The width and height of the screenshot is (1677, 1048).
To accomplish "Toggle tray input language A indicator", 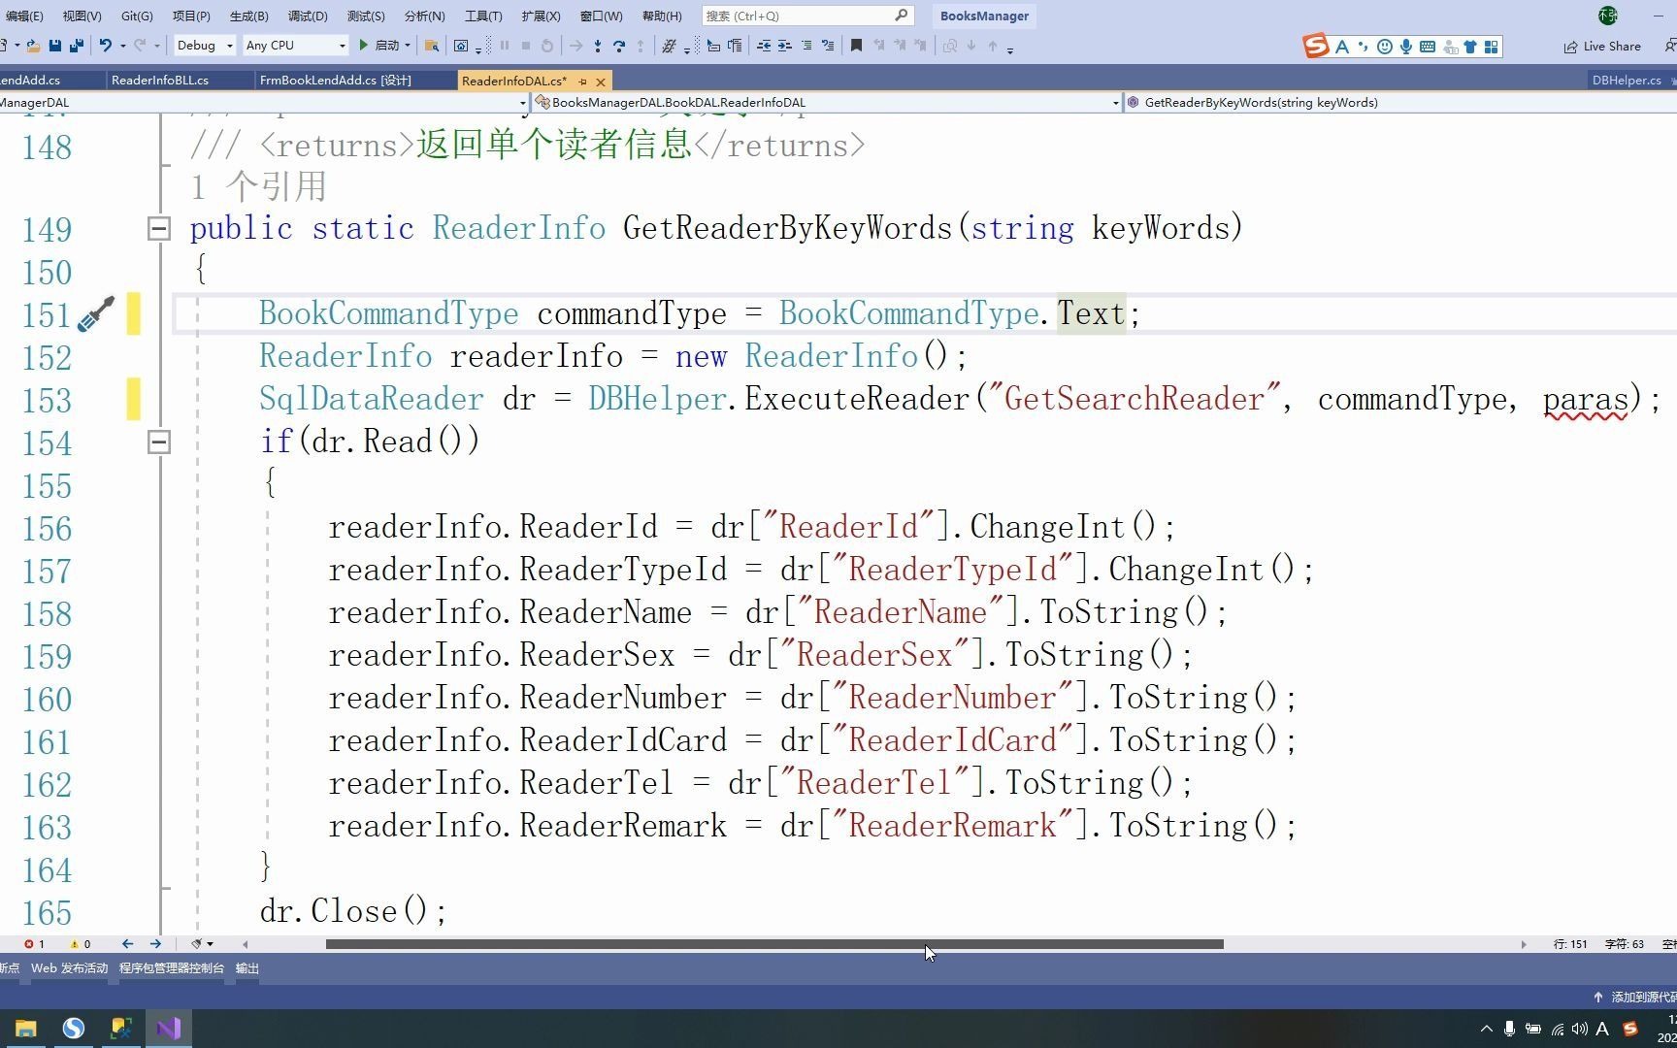I will 1602,1030.
